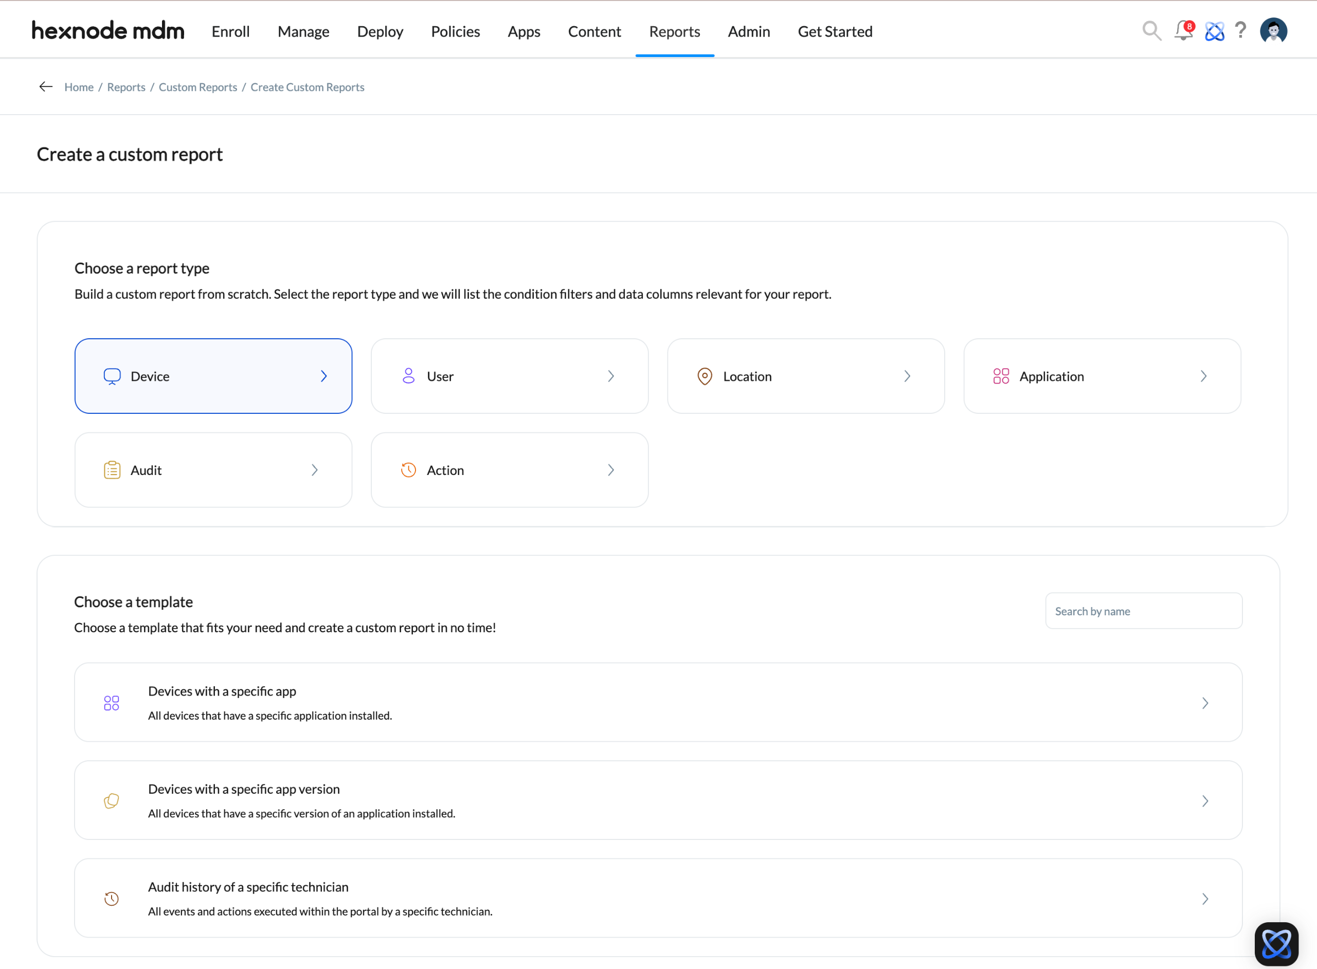Choose 'Audit history of a specific technician' title

(x=248, y=887)
